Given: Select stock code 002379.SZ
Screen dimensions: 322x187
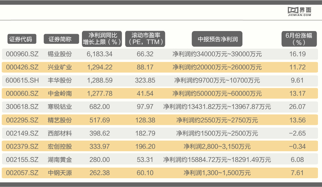Looking at the screenshot, I should (22, 146).
